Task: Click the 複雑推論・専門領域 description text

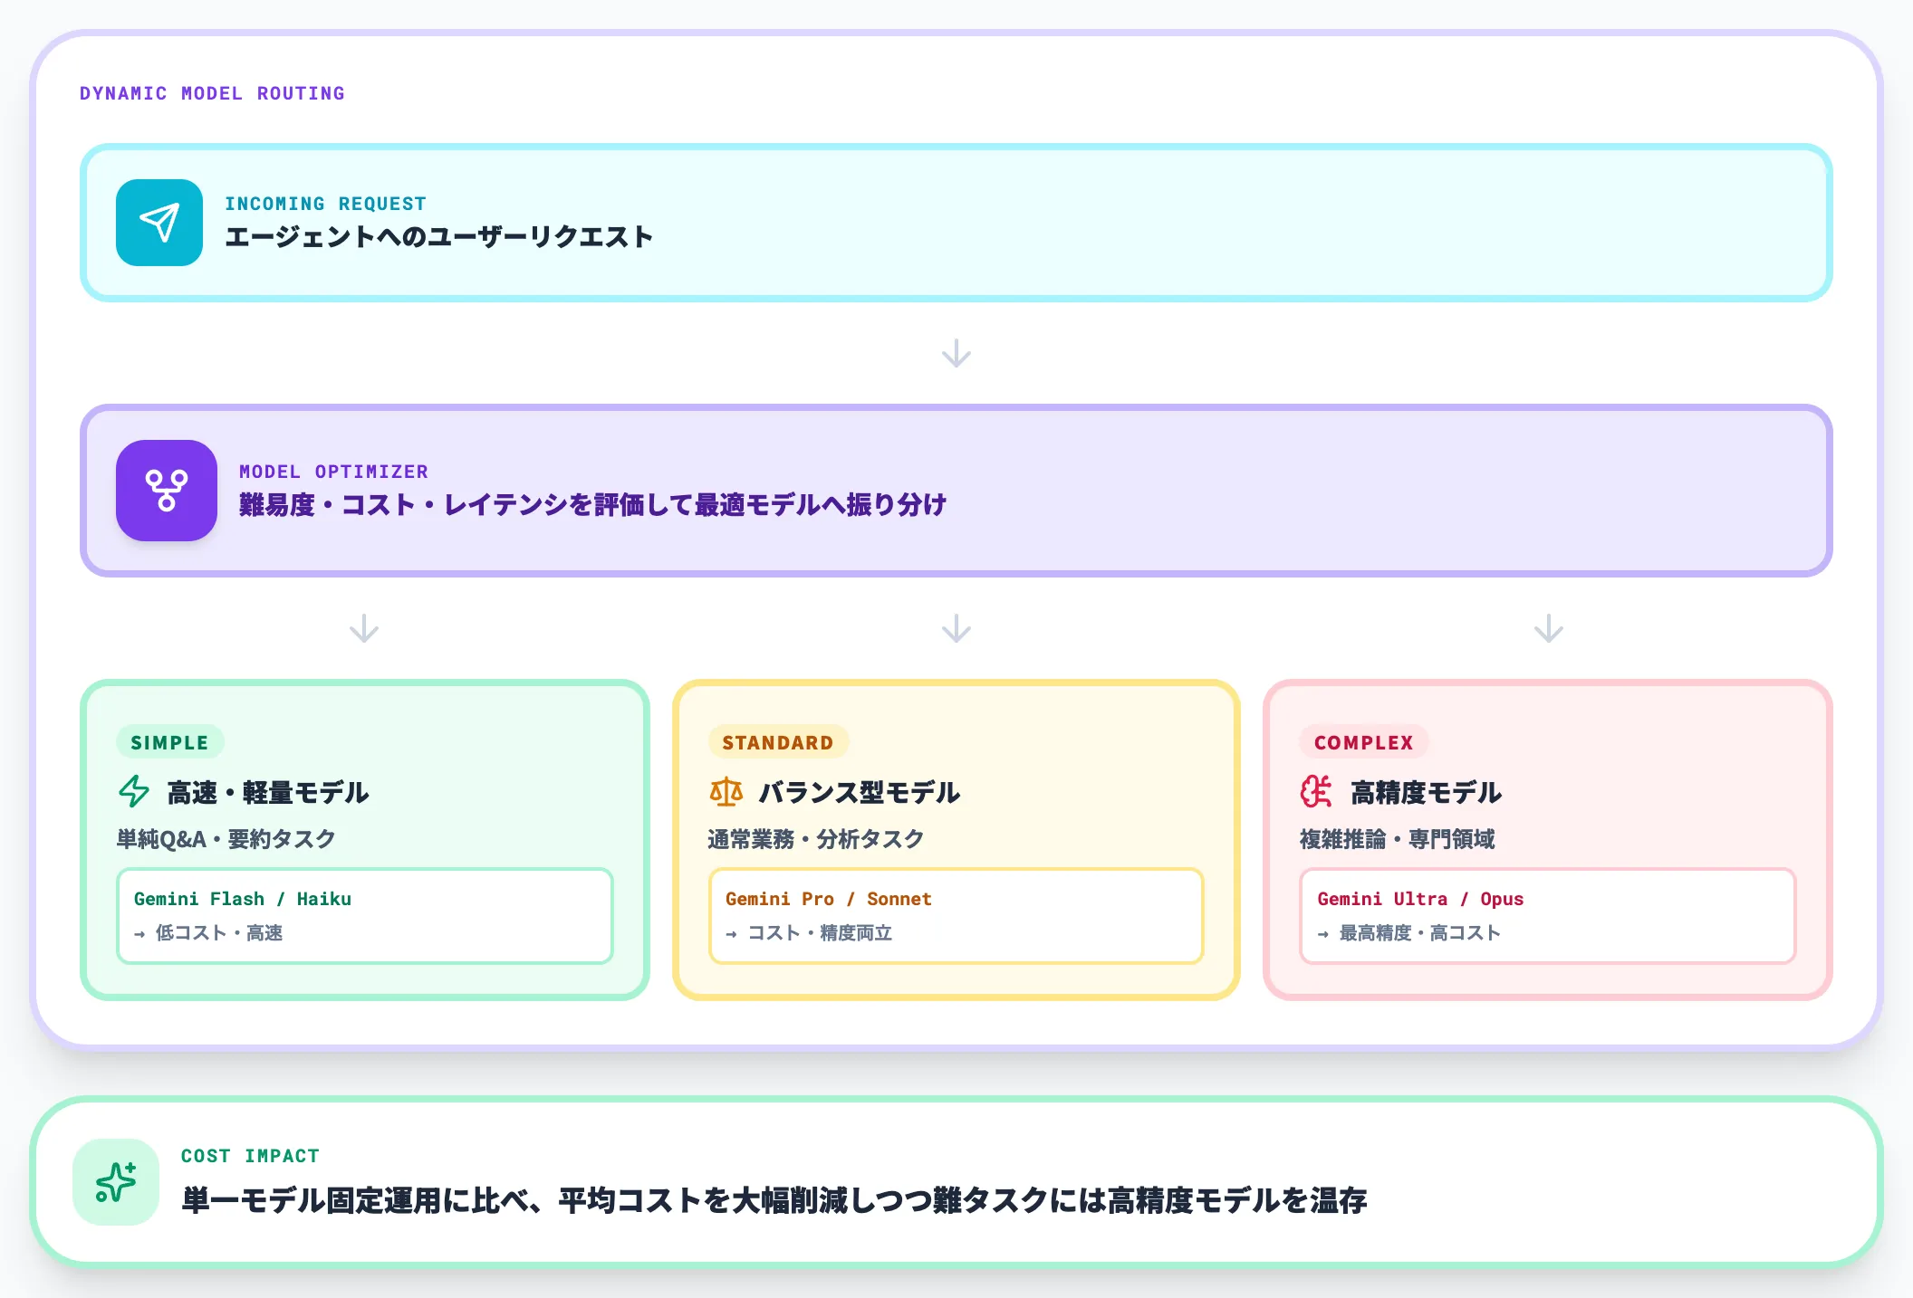Action: 1398,840
